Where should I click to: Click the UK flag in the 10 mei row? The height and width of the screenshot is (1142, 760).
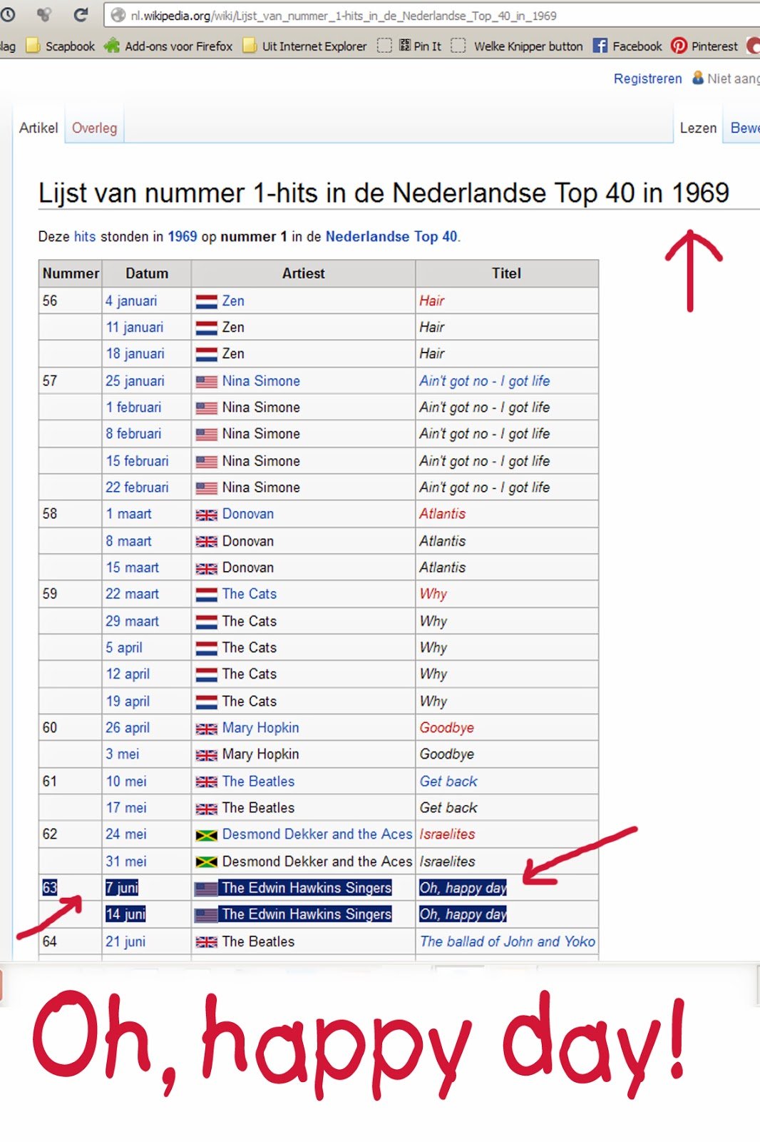[x=206, y=782]
